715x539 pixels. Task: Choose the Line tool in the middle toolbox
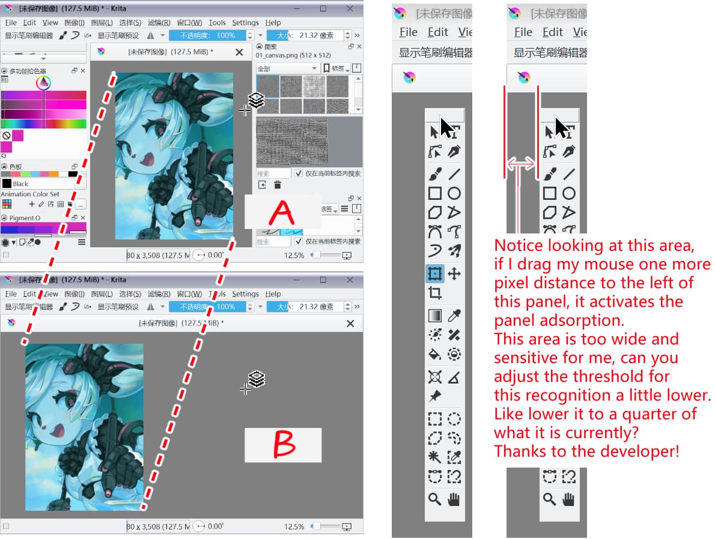point(454,174)
